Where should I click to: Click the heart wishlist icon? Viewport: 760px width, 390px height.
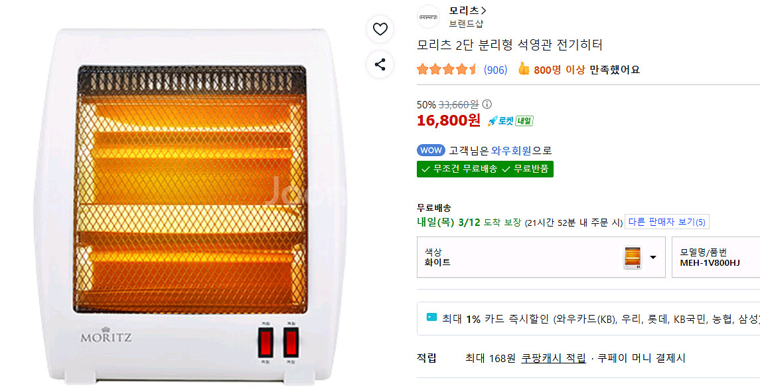coord(380,29)
